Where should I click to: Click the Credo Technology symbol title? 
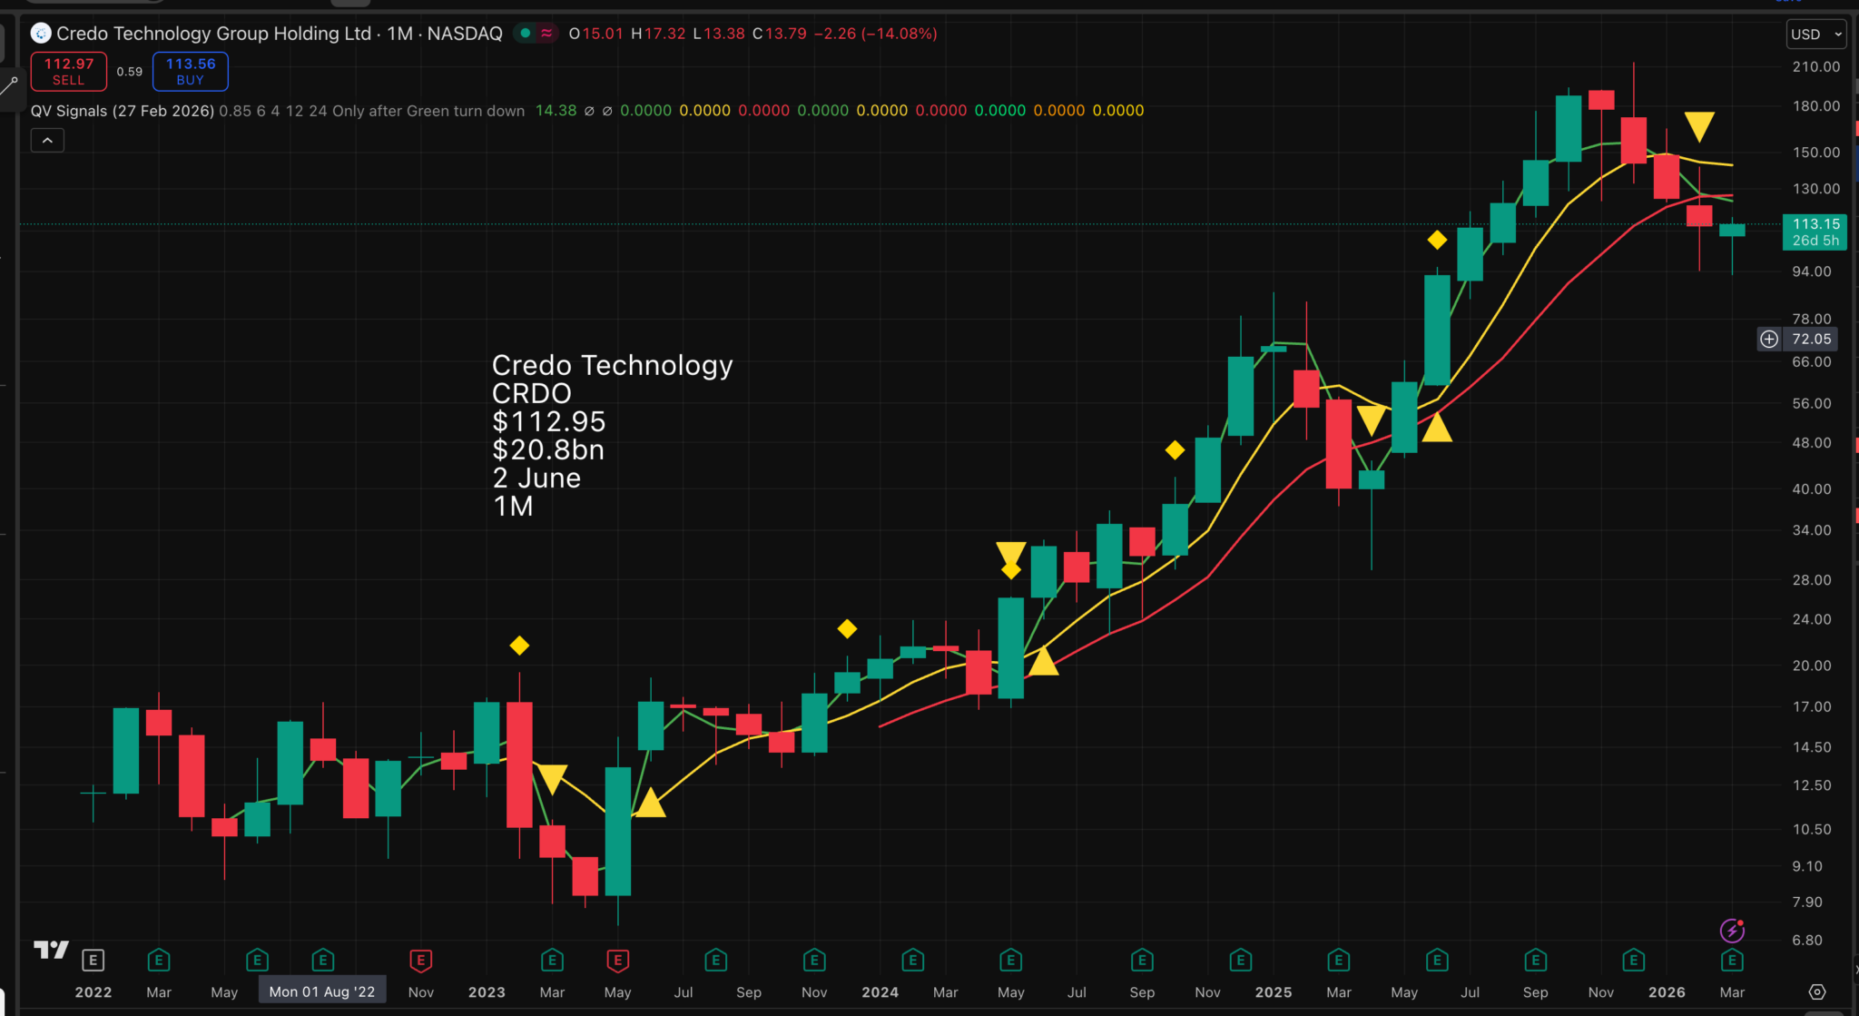213,34
